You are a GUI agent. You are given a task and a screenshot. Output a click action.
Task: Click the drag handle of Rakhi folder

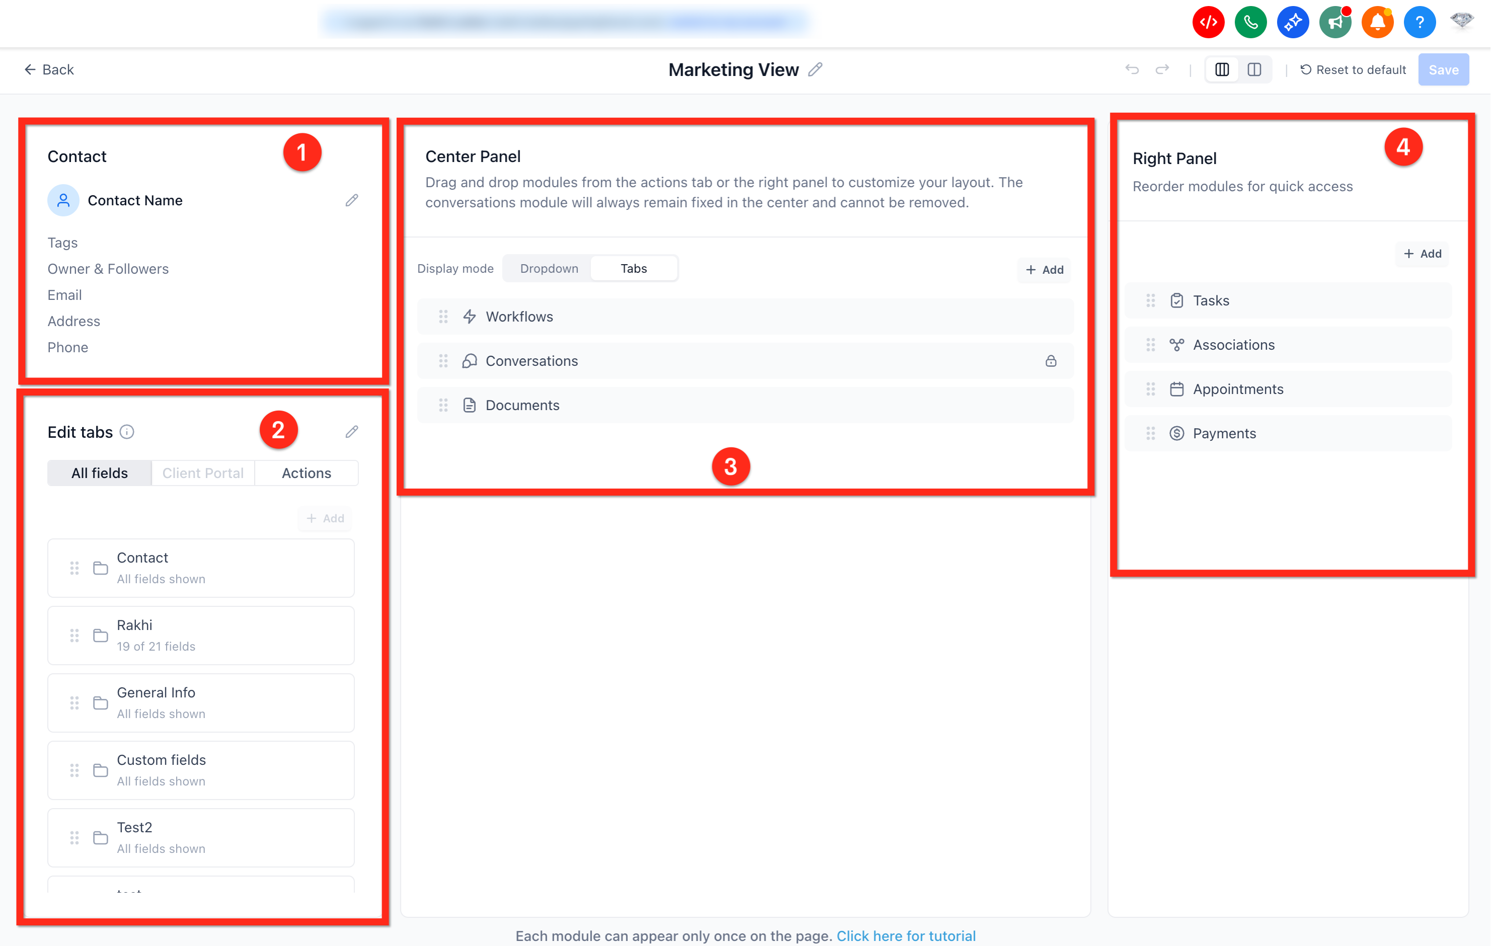tap(74, 635)
